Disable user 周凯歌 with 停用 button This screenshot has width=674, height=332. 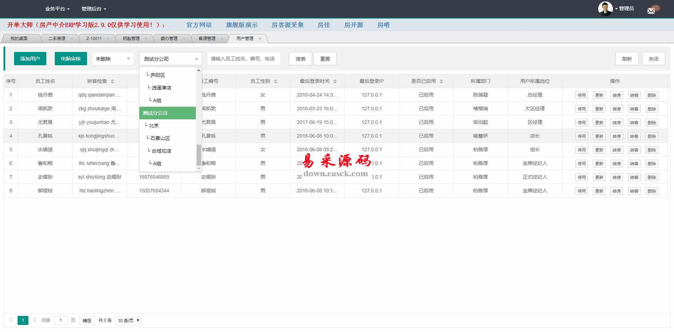(581, 109)
